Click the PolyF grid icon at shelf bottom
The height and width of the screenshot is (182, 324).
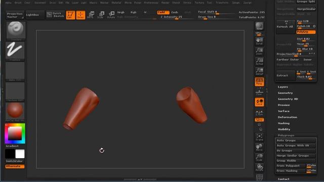pos(259,177)
